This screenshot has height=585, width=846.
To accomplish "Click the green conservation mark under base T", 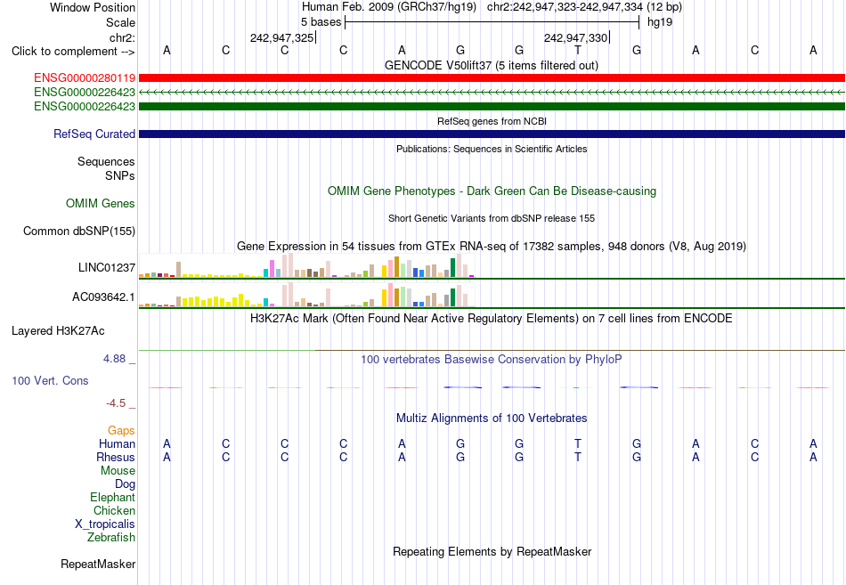I will (576, 387).
